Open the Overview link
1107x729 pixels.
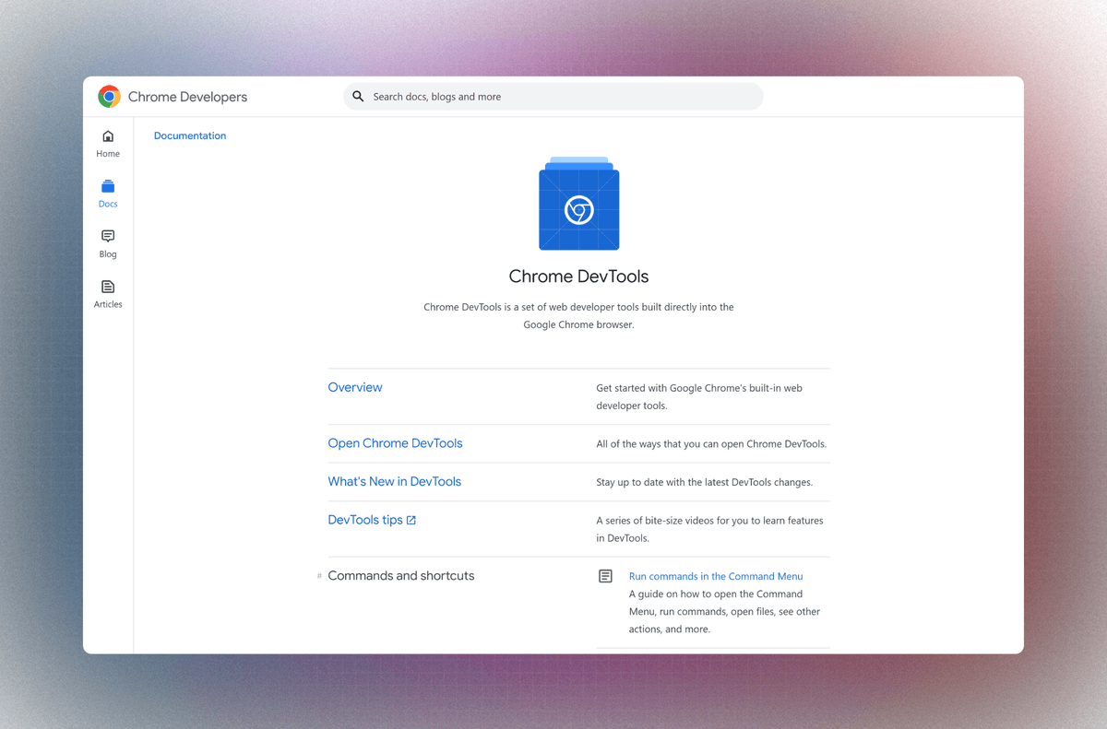(x=355, y=387)
